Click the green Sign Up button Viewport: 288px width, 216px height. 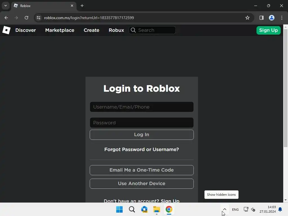click(x=268, y=30)
